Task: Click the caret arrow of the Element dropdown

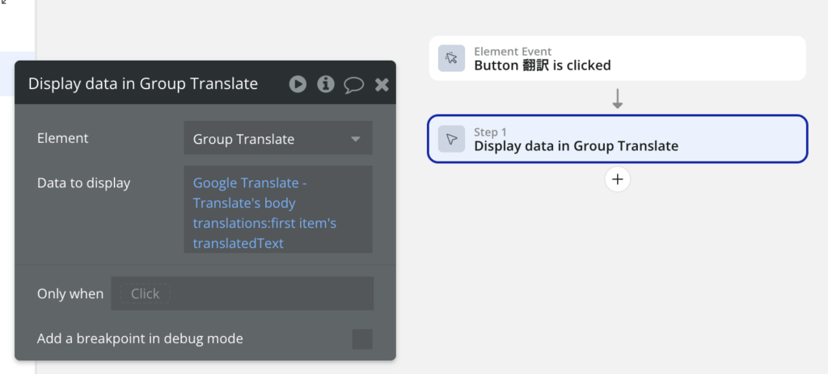Action: (x=356, y=139)
